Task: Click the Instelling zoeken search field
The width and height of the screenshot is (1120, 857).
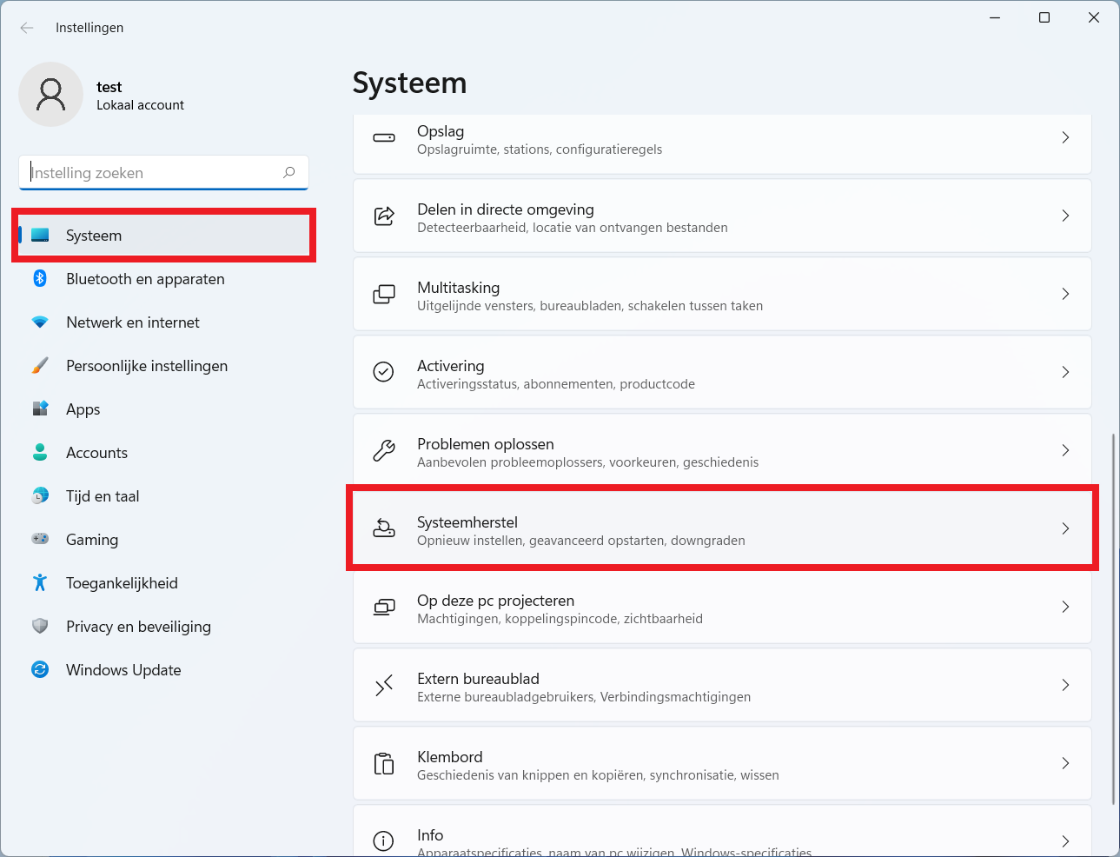Action: click(163, 172)
